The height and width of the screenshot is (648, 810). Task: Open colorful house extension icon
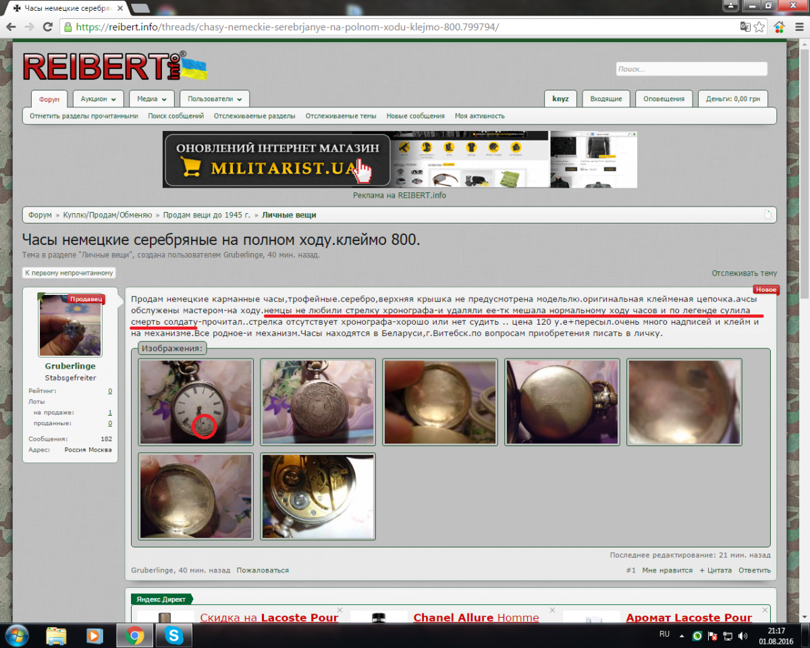779,27
